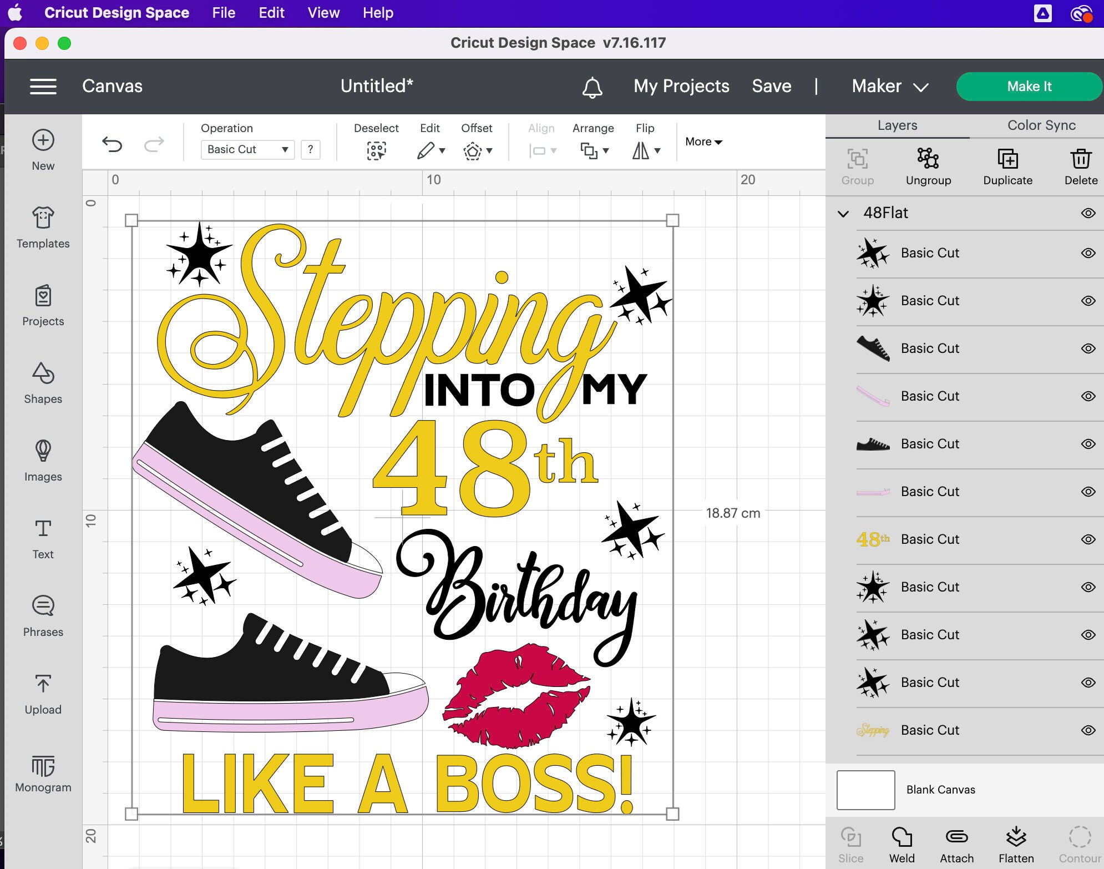The image size is (1104, 869).
Task: Select the Shapes tool
Action: point(43,383)
